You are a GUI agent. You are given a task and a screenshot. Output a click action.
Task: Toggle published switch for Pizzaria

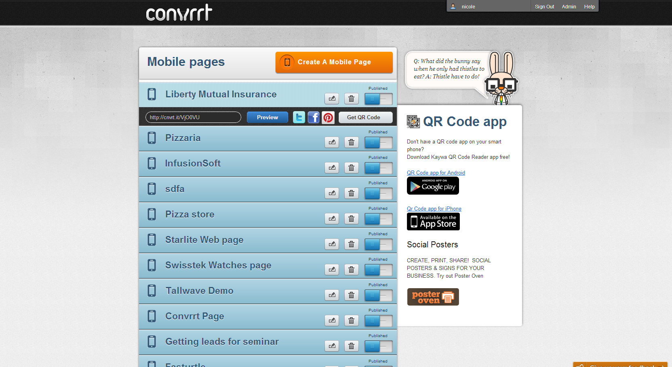[x=378, y=142]
